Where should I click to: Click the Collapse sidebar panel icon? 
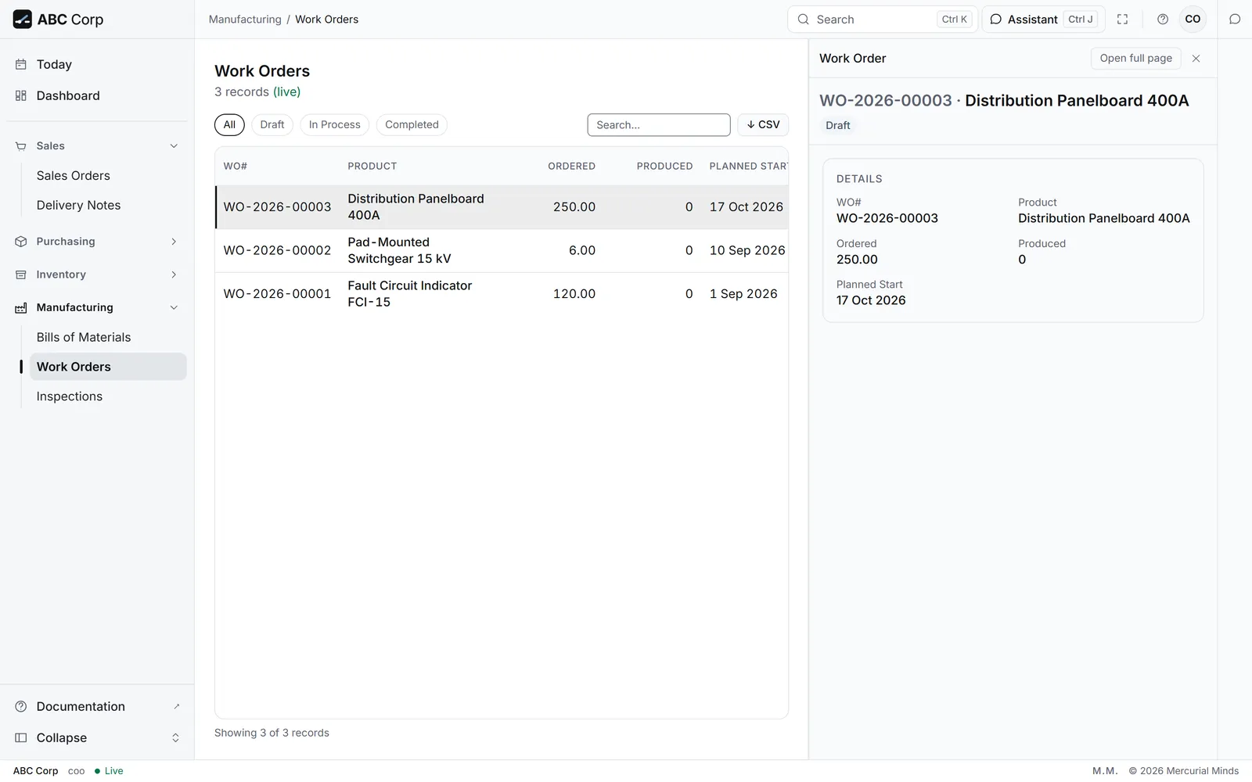click(21, 737)
